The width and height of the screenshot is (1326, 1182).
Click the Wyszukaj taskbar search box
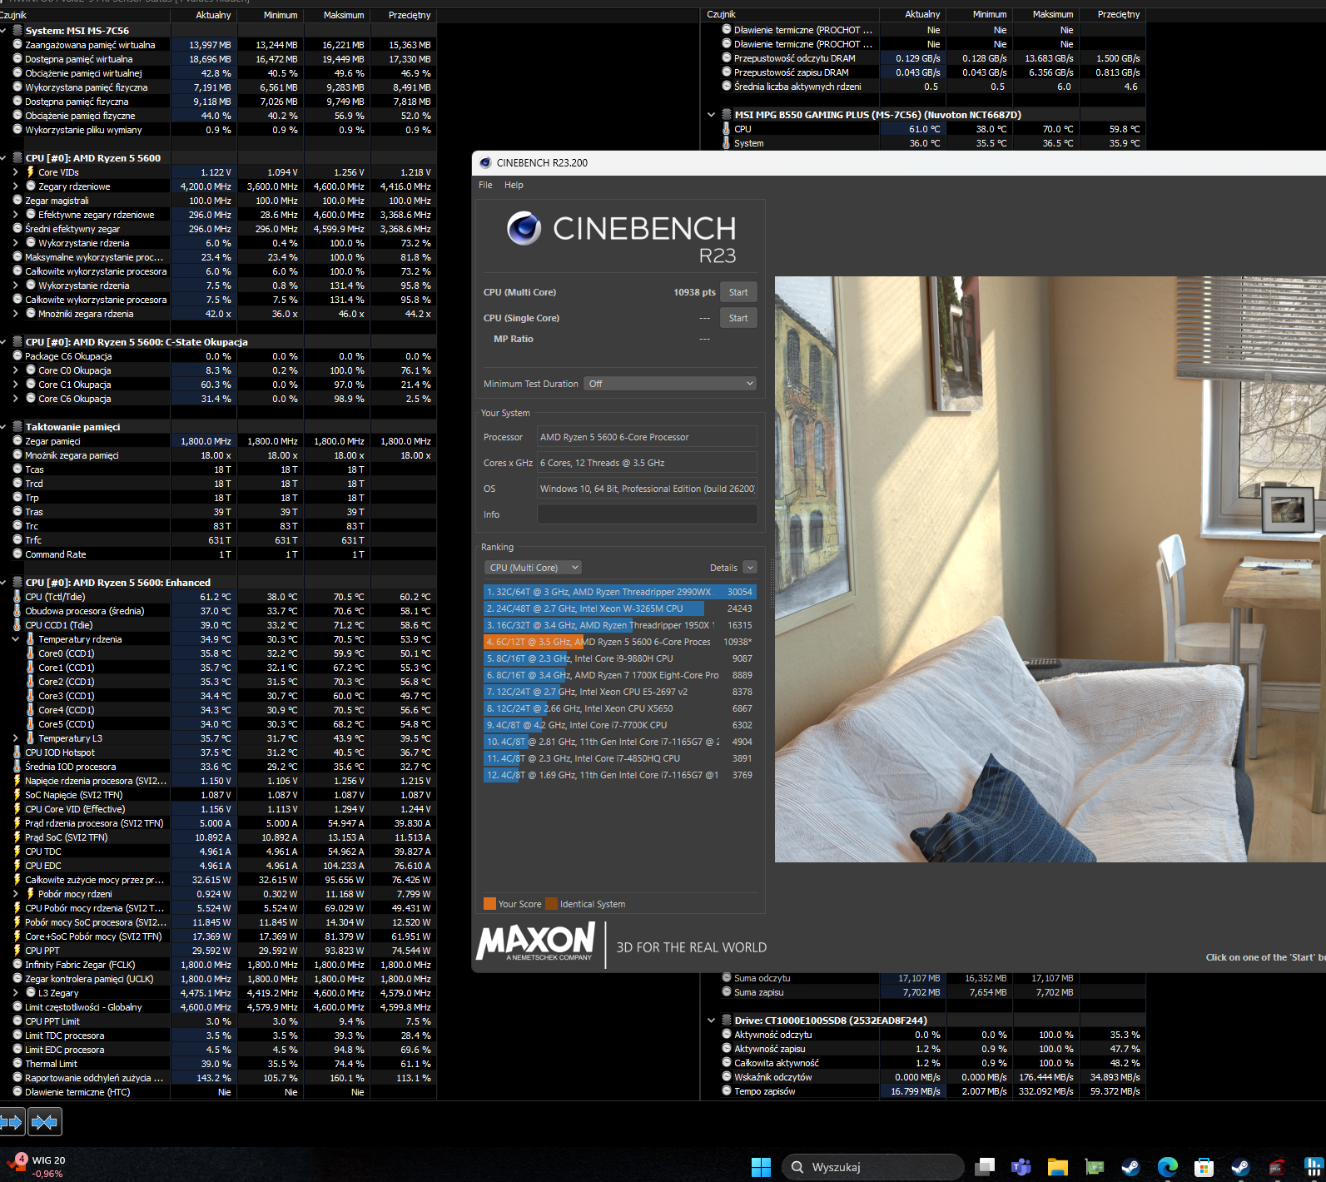point(872,1167)
